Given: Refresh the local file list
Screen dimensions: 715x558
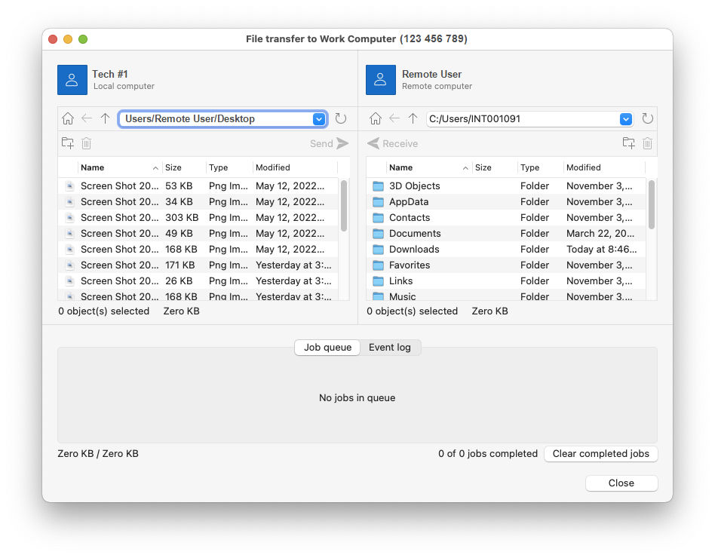Looking at the screenshot, I should (x=341, y=118).
